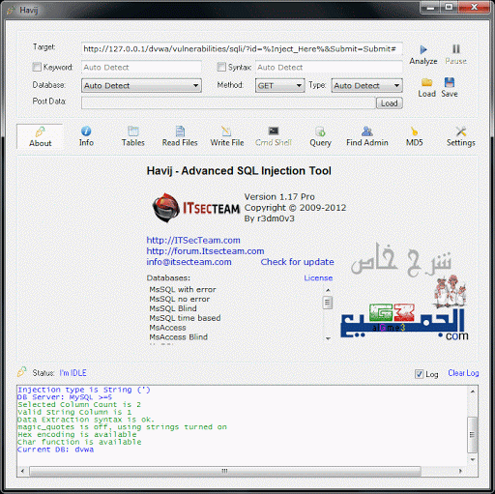The width and height of the screenshot is (495, 494).
Task: Click log pane vertical scroll-down arrow
Action: pos(472,459)
